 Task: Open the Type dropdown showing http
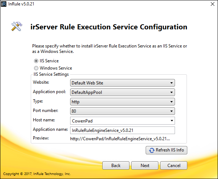(x=123, y=102)
